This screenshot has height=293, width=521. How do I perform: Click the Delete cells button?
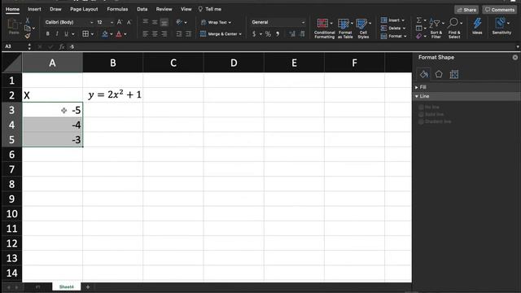click(x=392, y=28)
